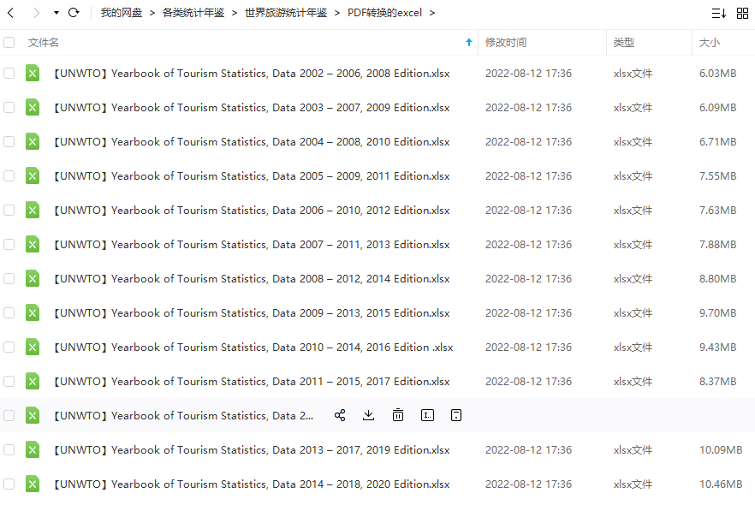Click xlsx icon of 2013 Edition file
This screenshot has height=505, width=755.
click(33, 244)
